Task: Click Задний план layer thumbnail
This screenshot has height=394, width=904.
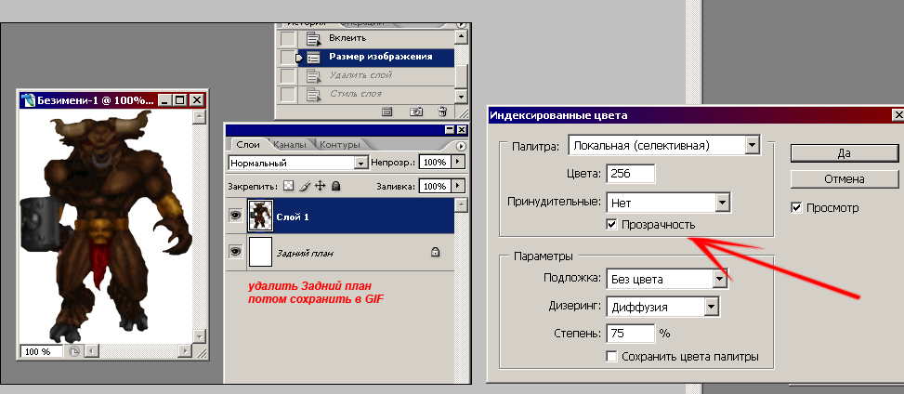Action: point(259,252)
